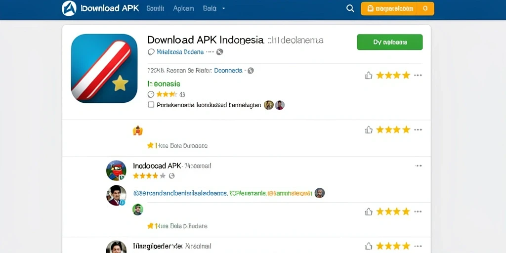Click the "Download APK Indonesia" app title
Screen dimensions: 506x253
point(205,40)
